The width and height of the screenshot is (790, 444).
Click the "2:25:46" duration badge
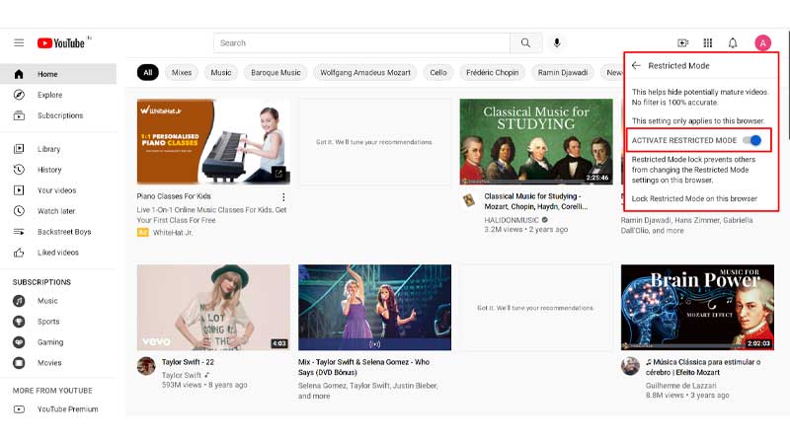tap(597, 178)
